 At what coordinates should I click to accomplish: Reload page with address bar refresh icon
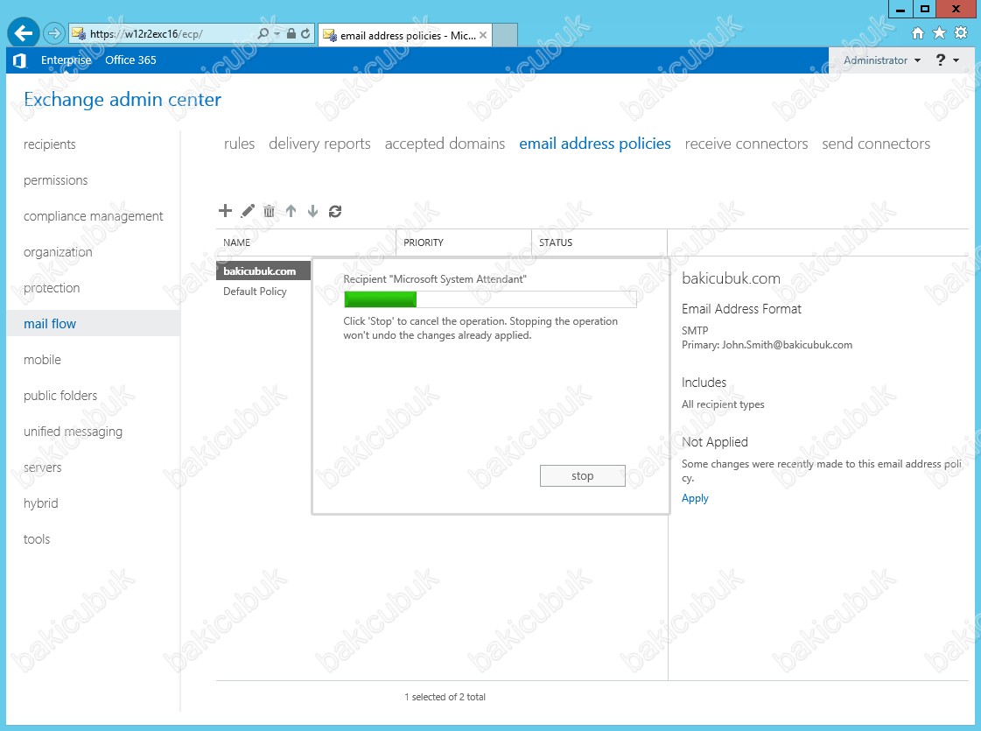[305, 34]
